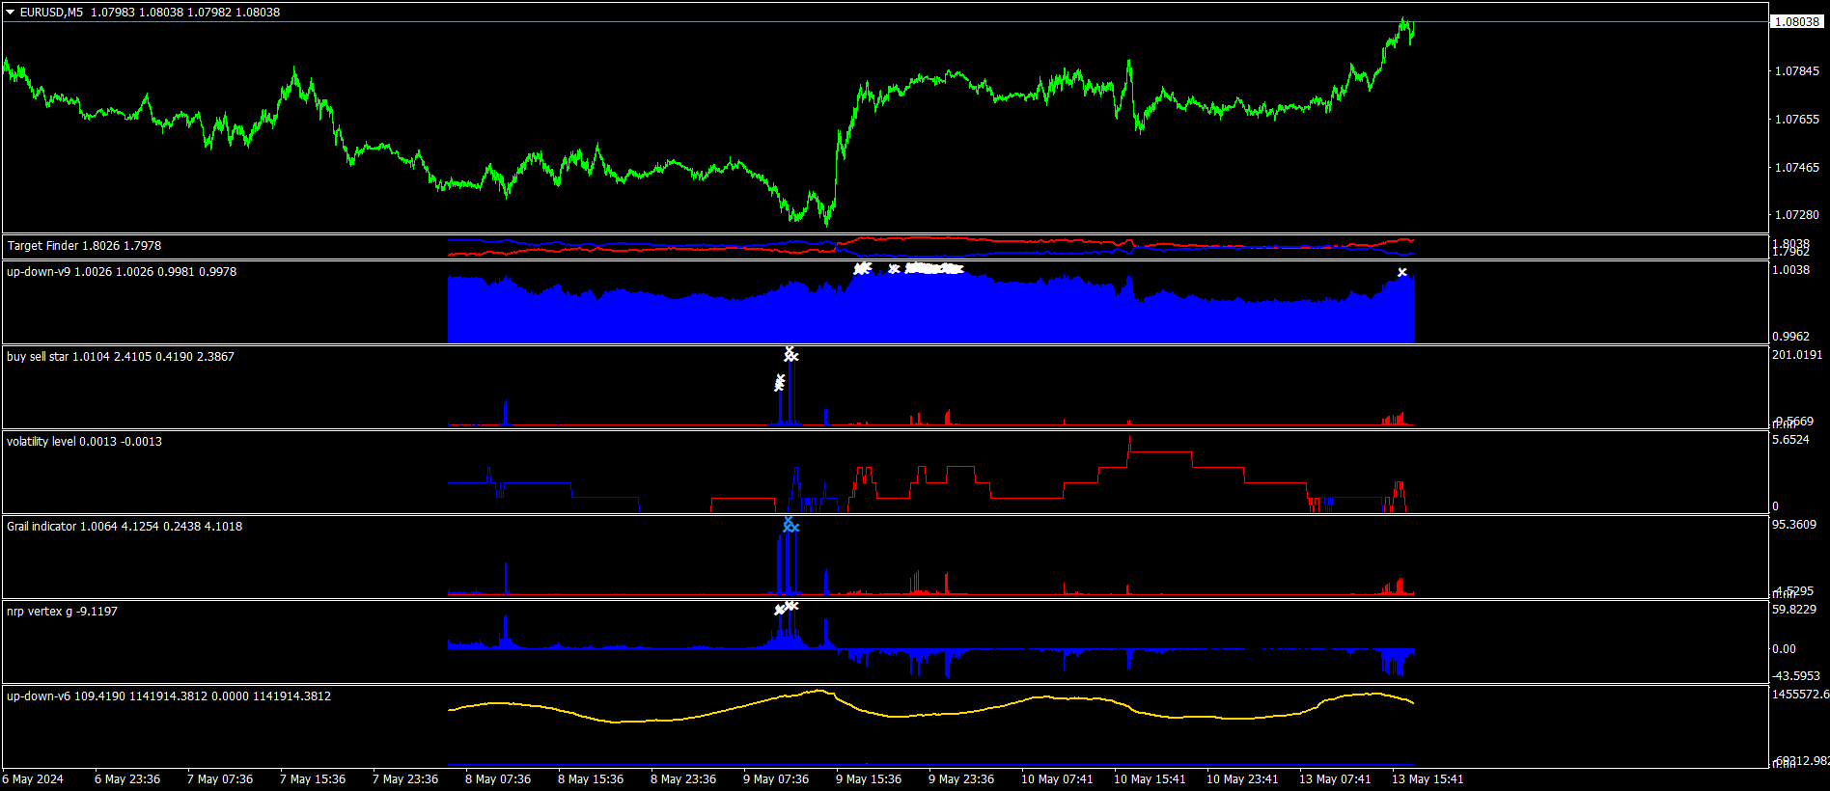Viewport: 1830px width, 791px height.
Task: Click the 9 May 15:36 time label
Action: (869, 779)
